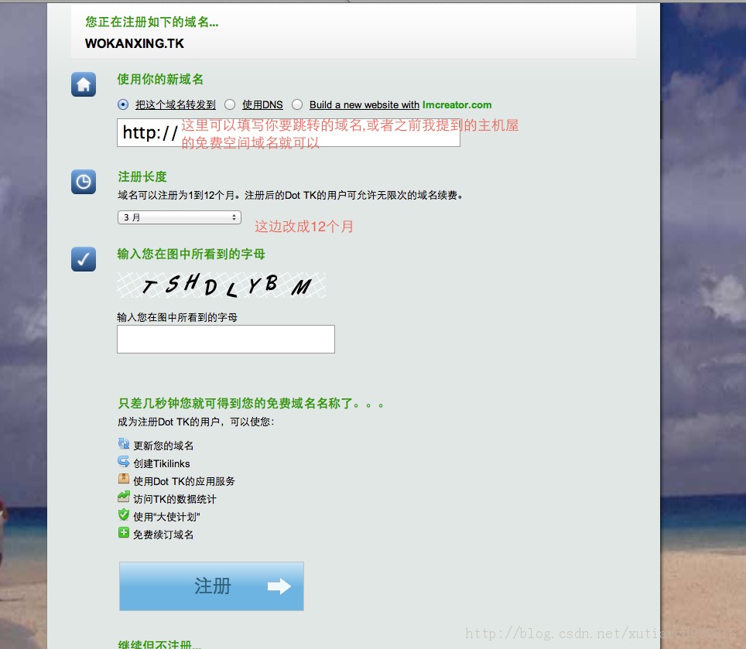Screen dimensions: 746x649
Task: Click the TSHDLYBM captcha image
Action: pyautogui.click(x=221, y=285)
